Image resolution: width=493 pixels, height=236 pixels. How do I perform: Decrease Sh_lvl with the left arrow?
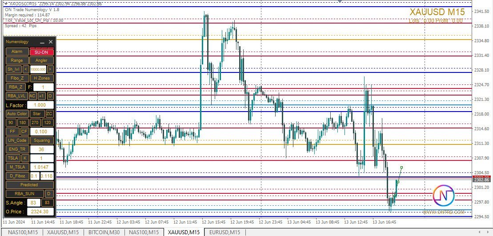point(26,69)
